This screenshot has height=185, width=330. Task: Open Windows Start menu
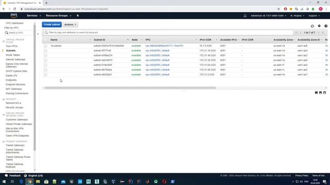pos(4,181)
